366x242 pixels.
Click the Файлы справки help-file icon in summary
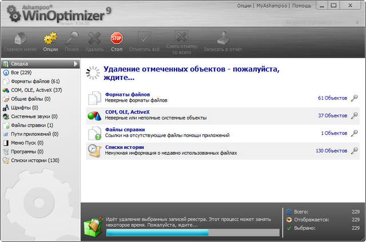pos(94,133)
